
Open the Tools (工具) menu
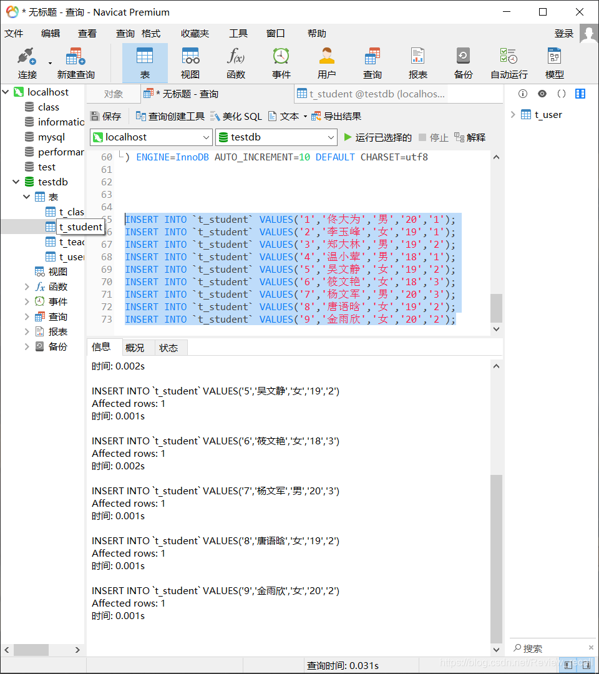point(238,34)
